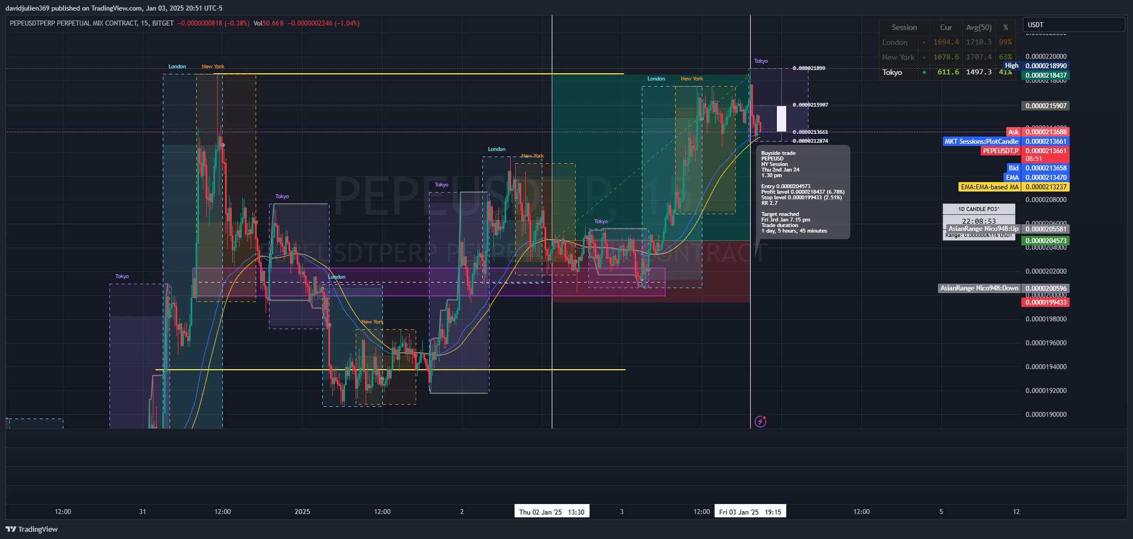Click the price change -0.0000000818 (-0.38%) readout

pyautogui.click(x=213, y=23)
